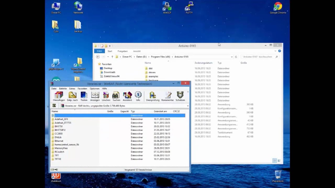Screen dimensions: 335x188
Task: Open Explorer help question mark
Action: tap(280, 51)
